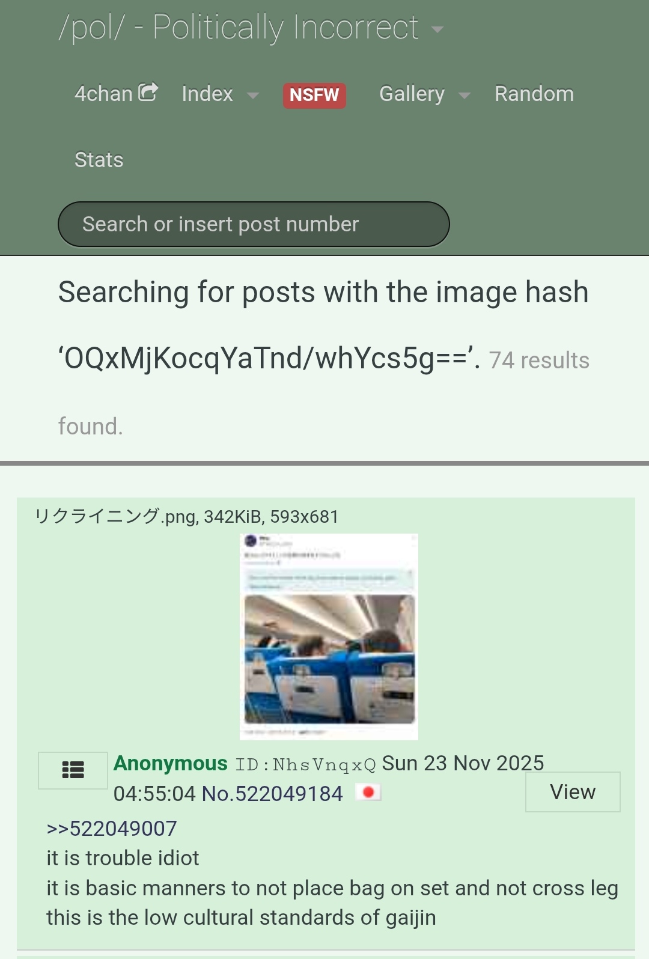
Task: Click post number No.522049184
Action: pyautogui.click(x=272, y=794)
